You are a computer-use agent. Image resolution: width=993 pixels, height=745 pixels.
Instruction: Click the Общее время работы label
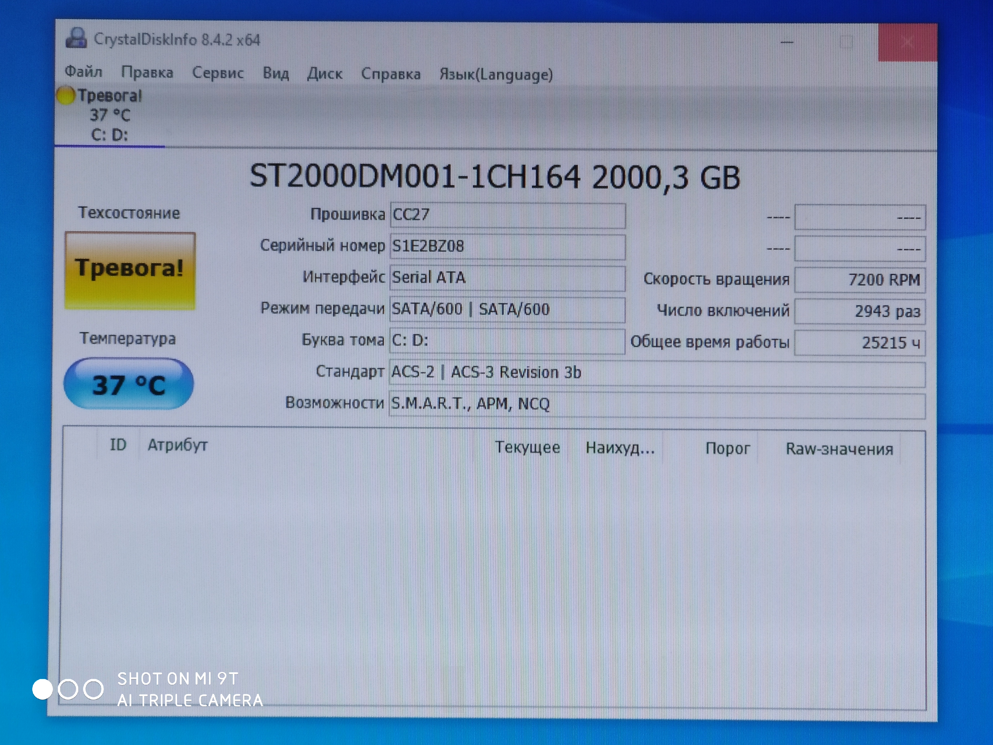710,342
